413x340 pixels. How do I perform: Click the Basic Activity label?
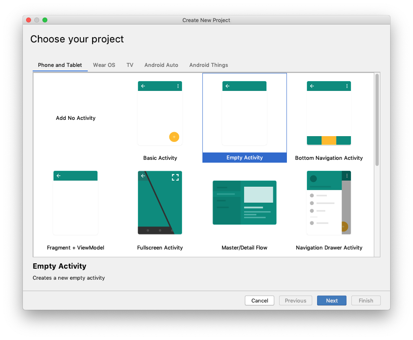coord(160,158)
